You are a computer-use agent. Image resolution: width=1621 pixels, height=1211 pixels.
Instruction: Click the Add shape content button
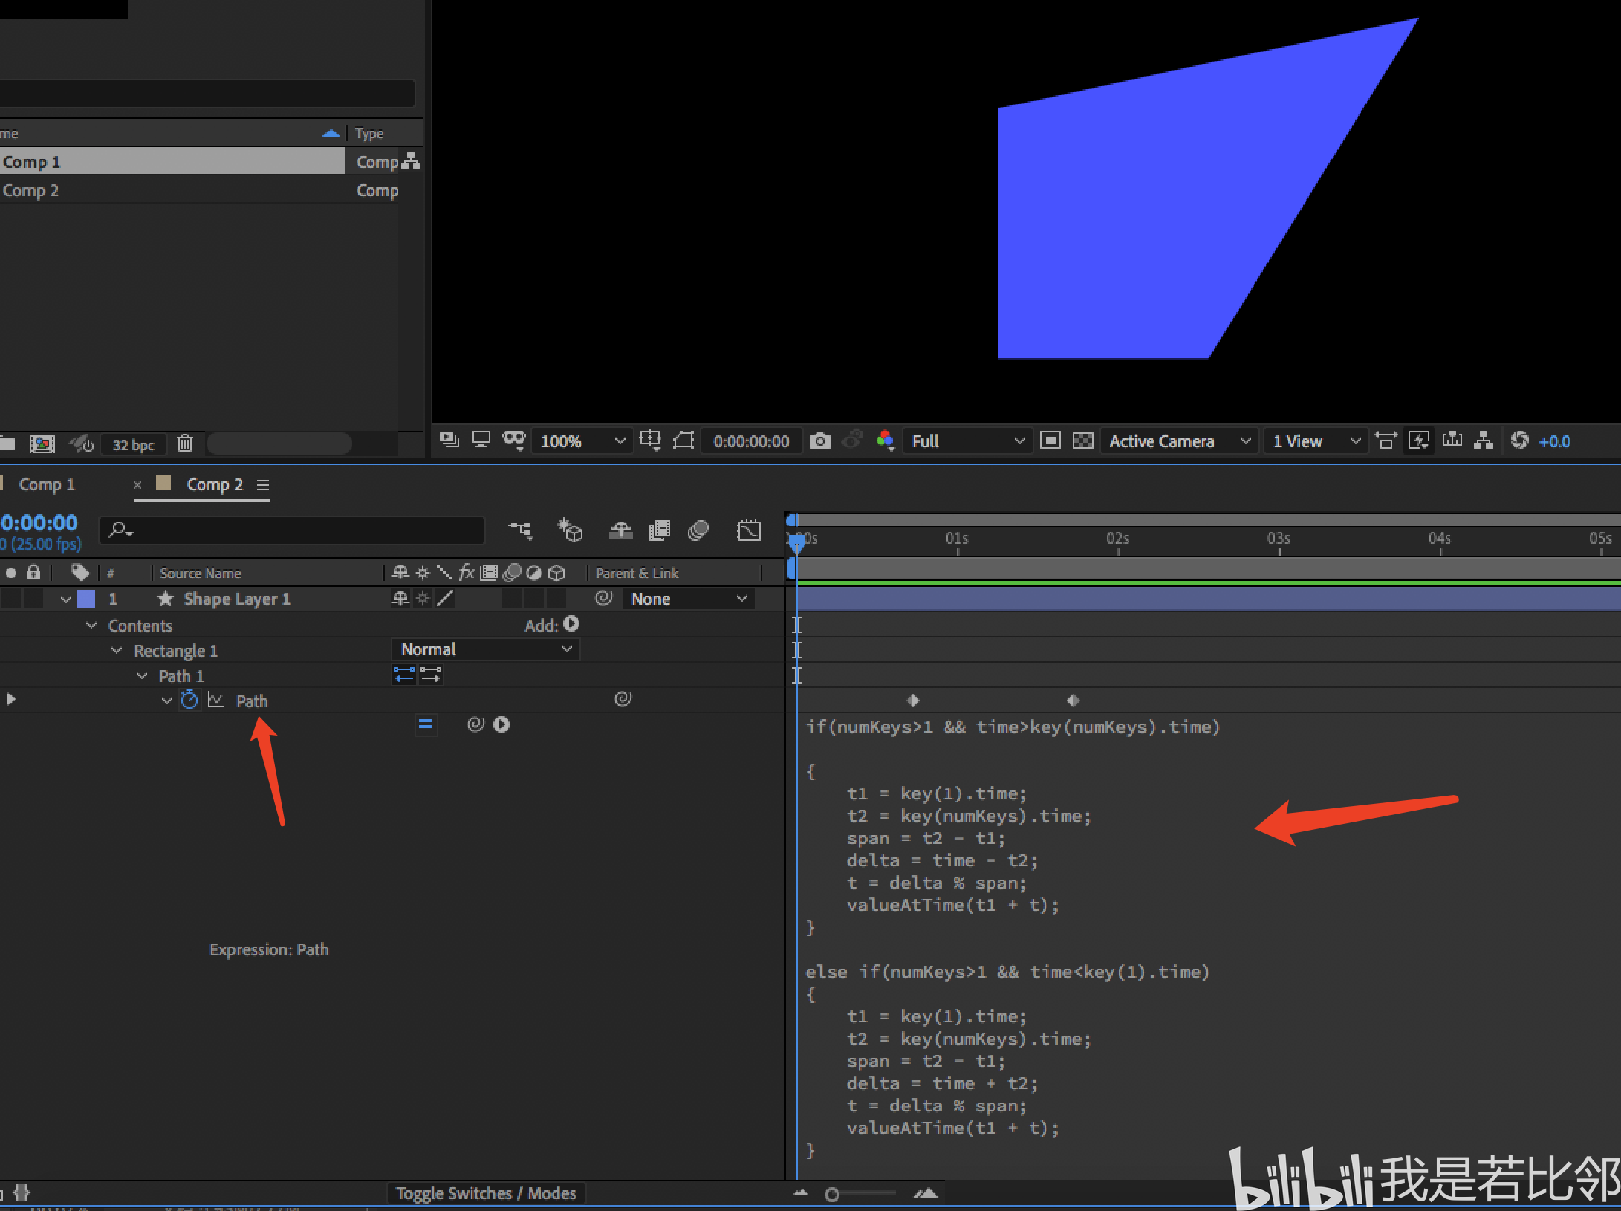(x=571, y=624)
